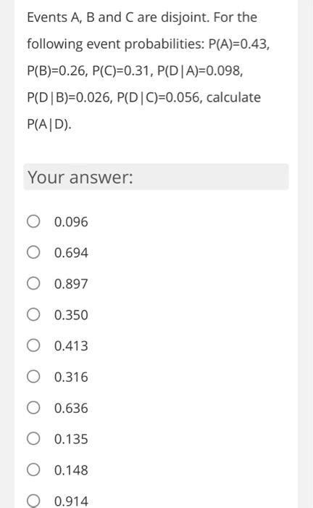Click the '0.914' option text label
This screenshot has height=508, width=313.
tap(71, 501)
